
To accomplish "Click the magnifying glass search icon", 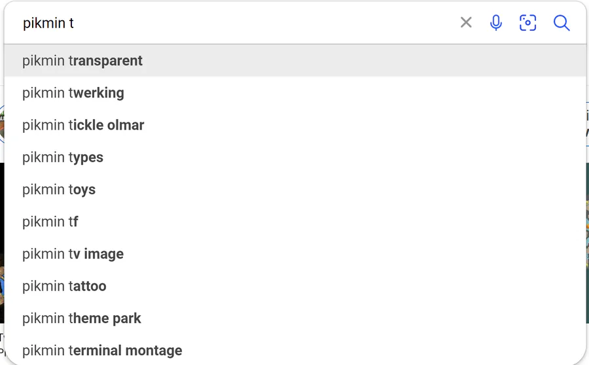I will pos(562,23).
